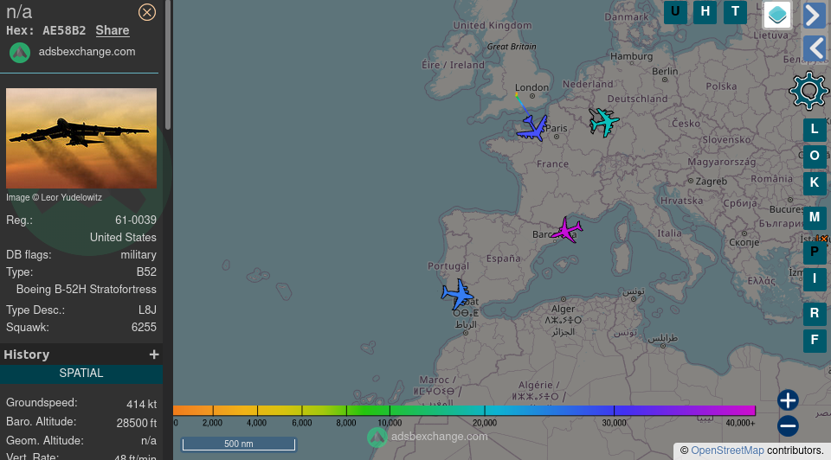Click the DB flags military value
Screen dimensions: 831x460
click(x=138, y=254)
